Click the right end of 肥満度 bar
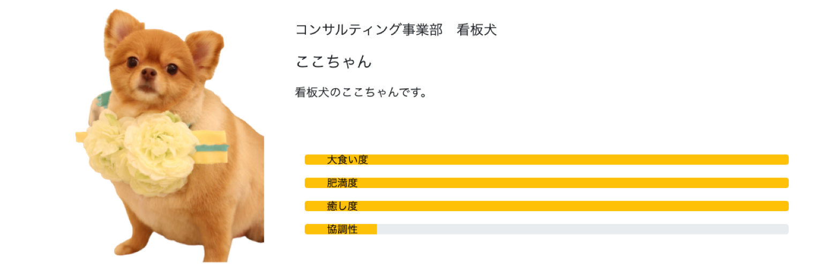 783,183
